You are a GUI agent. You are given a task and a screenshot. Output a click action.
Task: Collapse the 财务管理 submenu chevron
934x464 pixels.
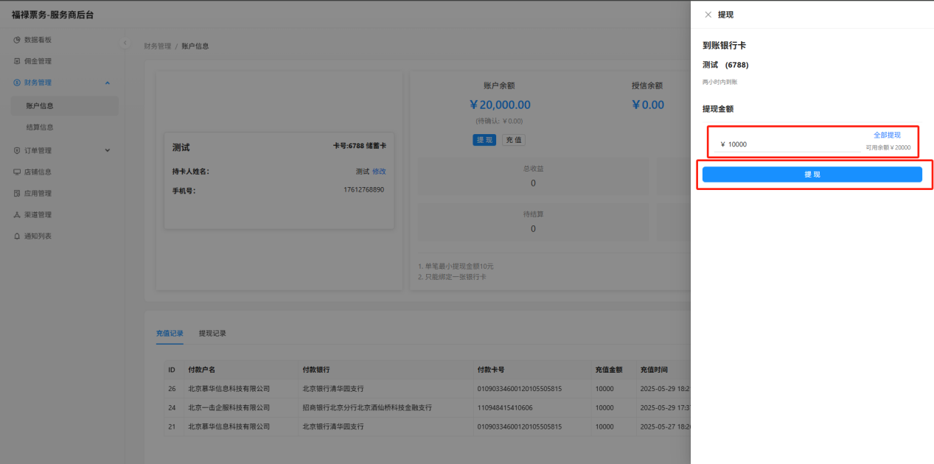click(x=108, y=82)
